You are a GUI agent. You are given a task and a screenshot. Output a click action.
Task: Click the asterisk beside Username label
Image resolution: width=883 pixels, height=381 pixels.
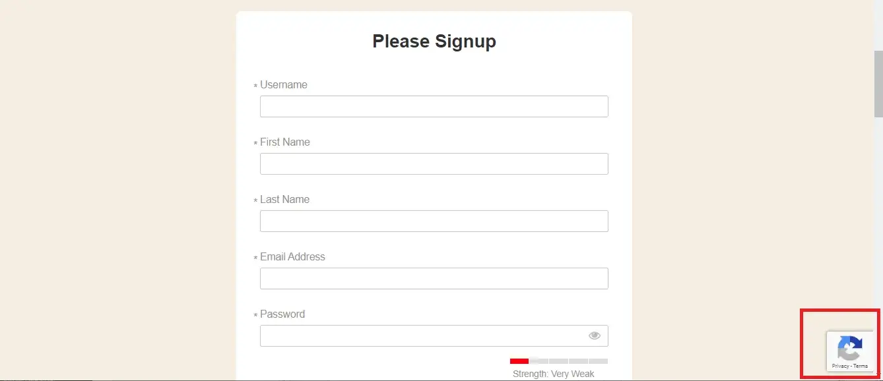coord(255,86)
